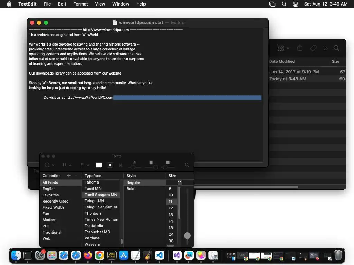The width and height of the screenshot is (354, 265).
Task: Click the typeface list scrollbar thumb
Action: pyautogui.click(x=122, y=242)
